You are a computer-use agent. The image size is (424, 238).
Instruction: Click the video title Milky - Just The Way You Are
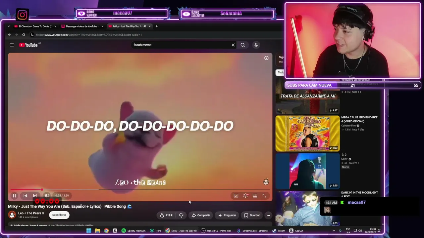click(70, 207)
